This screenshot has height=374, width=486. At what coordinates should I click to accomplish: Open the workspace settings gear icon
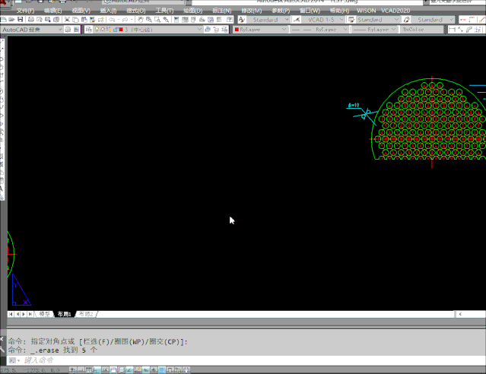(x=68, y=30)
